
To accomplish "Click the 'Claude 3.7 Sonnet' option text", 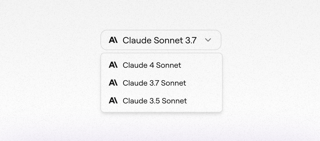I will click(x=154, y=83).
